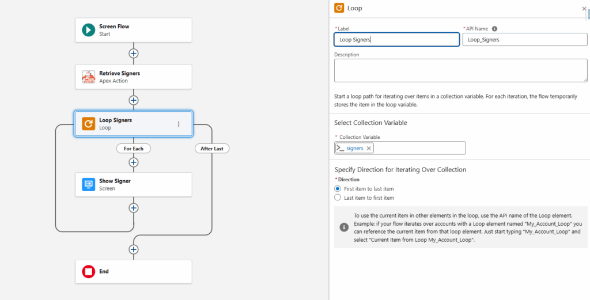Add element below Show Signer screen

pyautogui.click(x=133, y=208)
